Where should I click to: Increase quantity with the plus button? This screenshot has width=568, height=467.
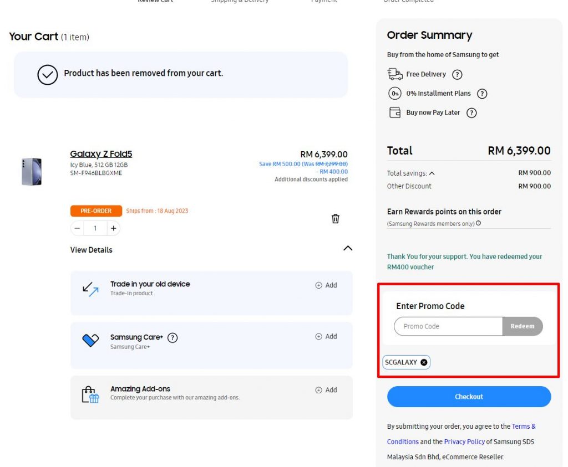click(113, 228)
